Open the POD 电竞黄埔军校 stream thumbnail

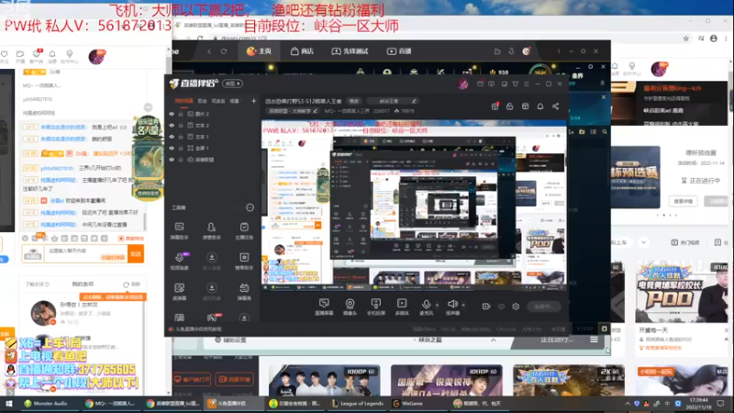(682, 292)
